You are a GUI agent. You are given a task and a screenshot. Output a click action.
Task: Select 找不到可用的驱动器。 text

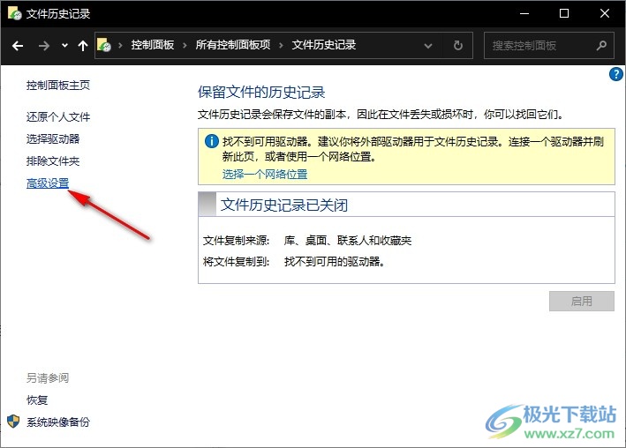[x=335, y=262]
